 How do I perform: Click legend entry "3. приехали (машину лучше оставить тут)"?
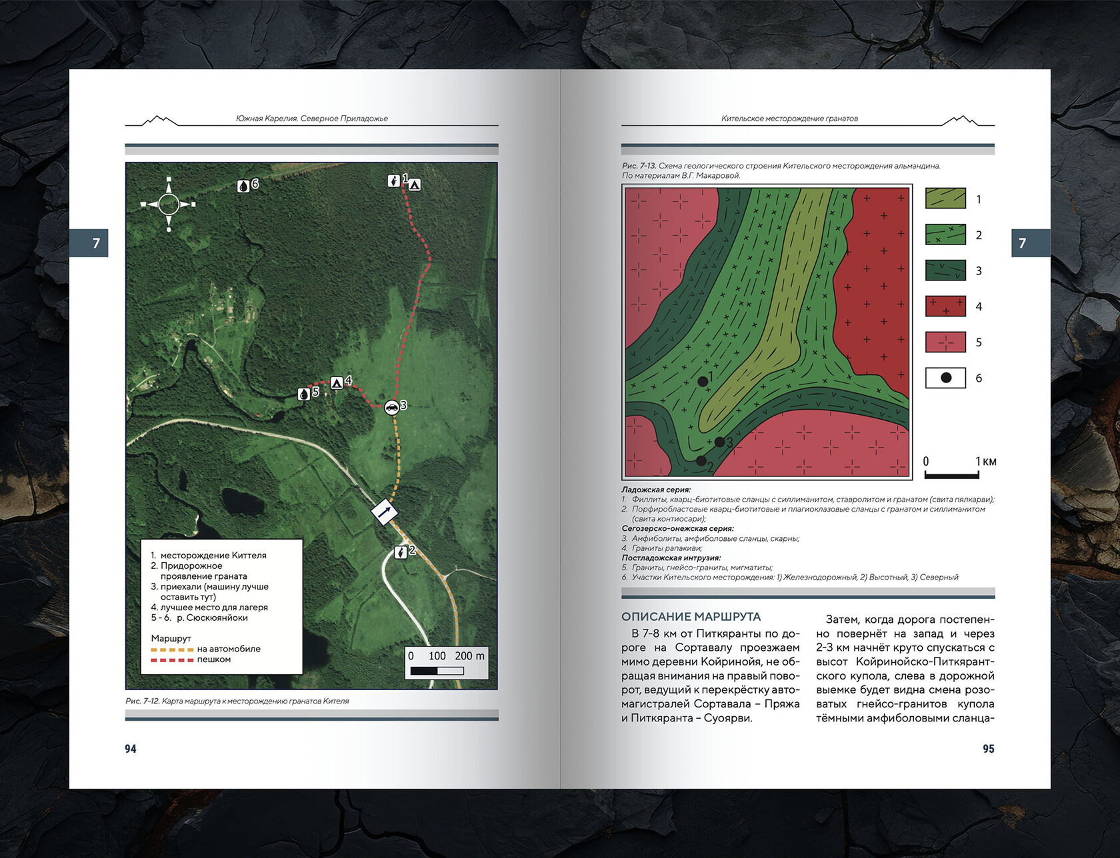click(x=210, y=592)
